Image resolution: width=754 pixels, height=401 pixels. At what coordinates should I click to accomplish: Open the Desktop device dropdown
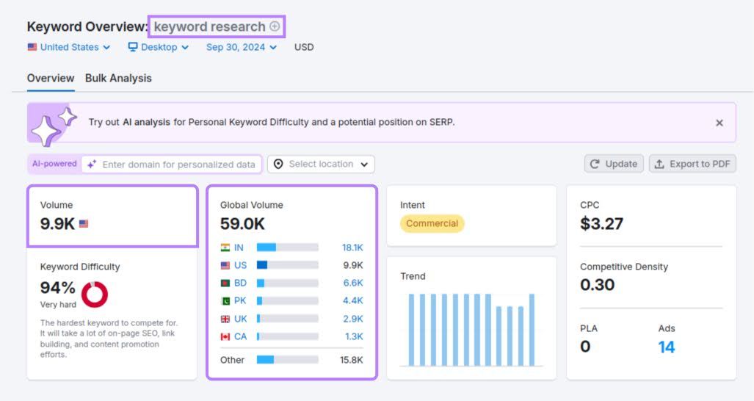(158, 47)
